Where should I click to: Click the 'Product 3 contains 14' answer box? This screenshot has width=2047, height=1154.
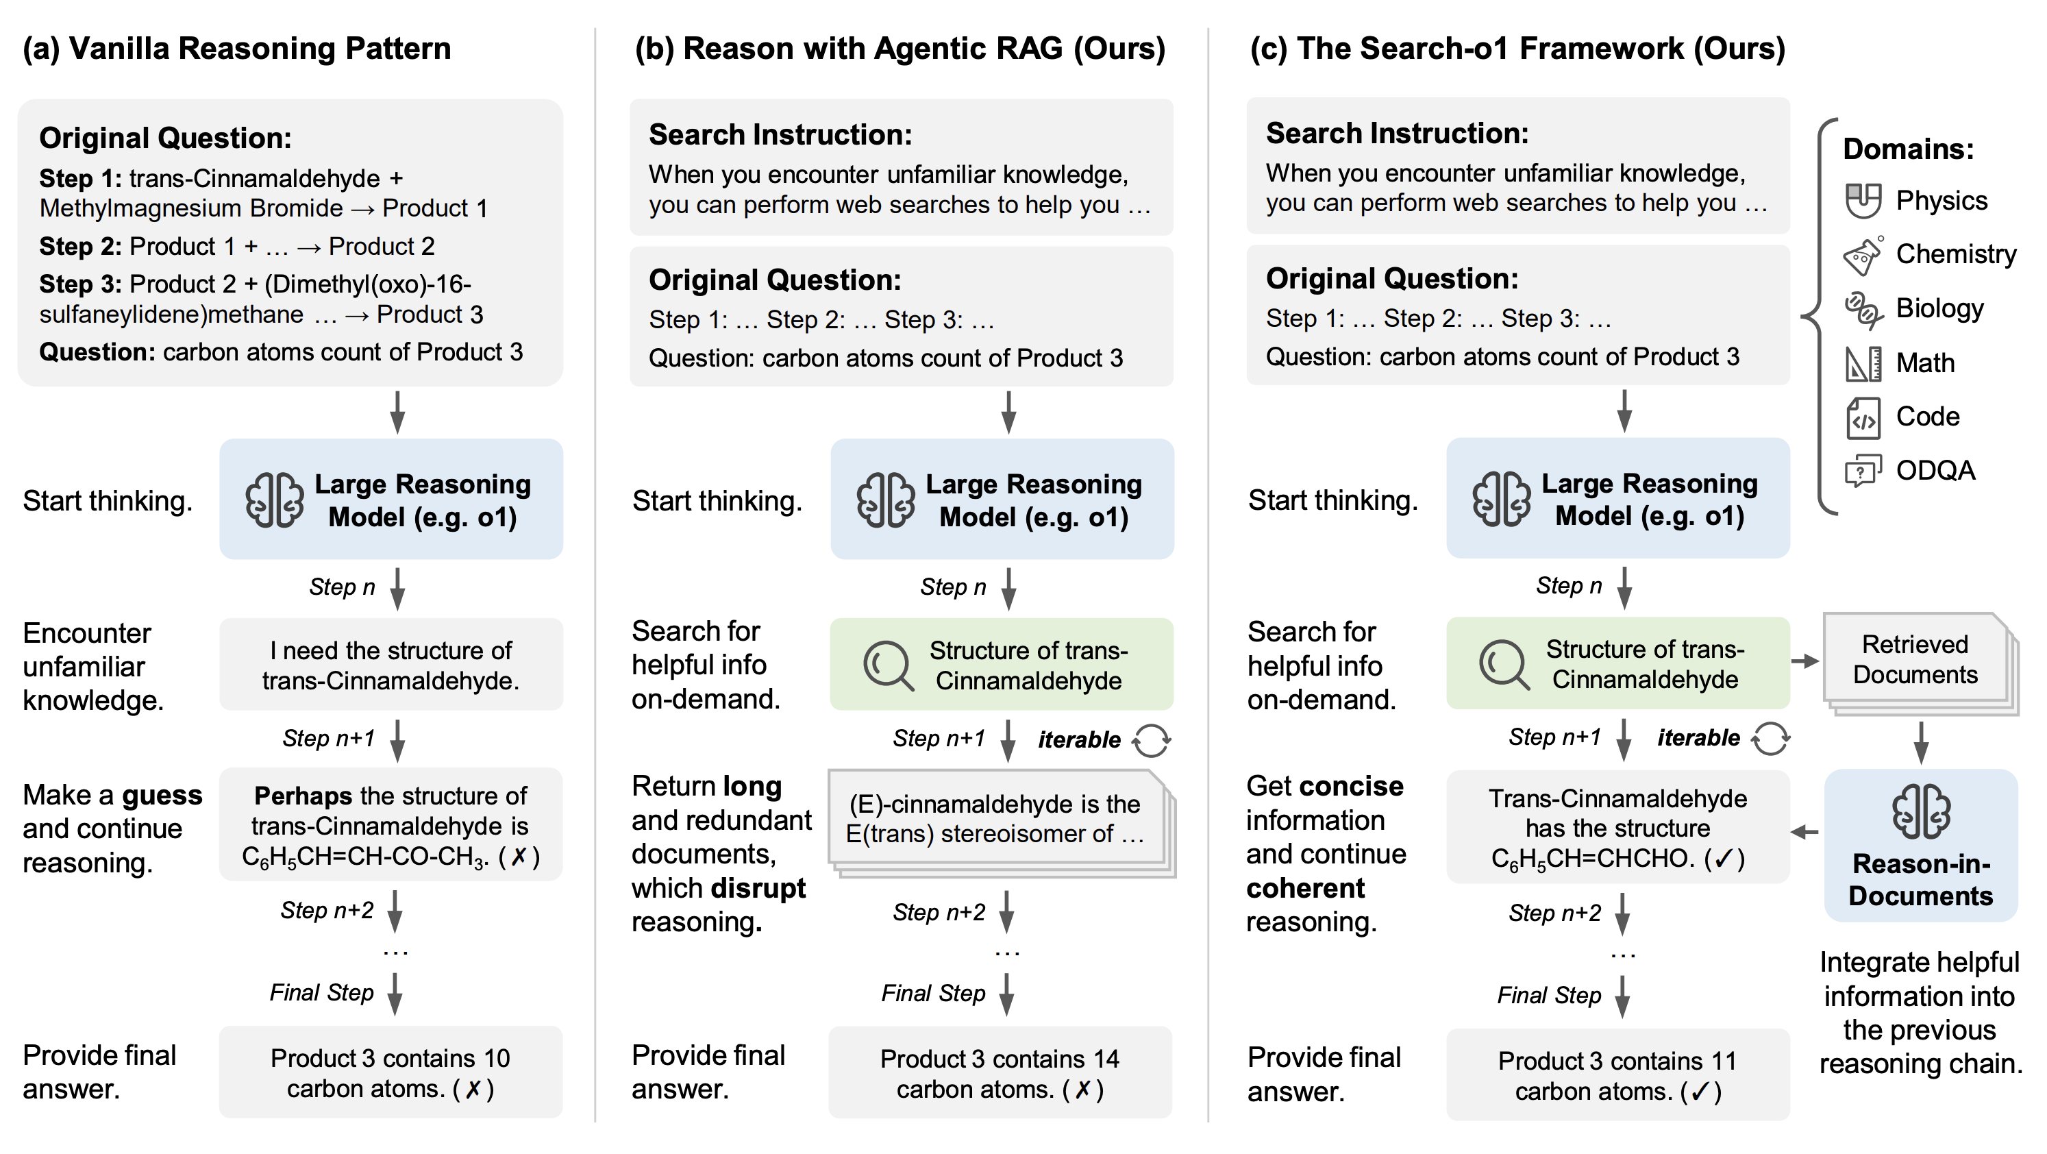click(1000, 1073)
